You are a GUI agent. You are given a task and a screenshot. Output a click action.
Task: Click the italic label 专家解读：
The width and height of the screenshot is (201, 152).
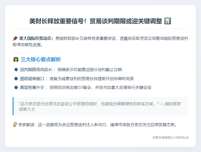click(x=27, y=125)
